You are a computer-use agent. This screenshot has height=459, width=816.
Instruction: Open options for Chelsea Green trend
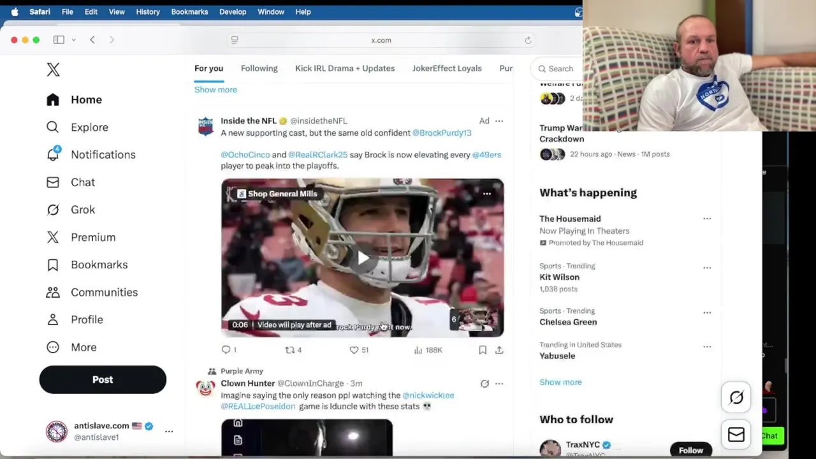click(707, 312)
